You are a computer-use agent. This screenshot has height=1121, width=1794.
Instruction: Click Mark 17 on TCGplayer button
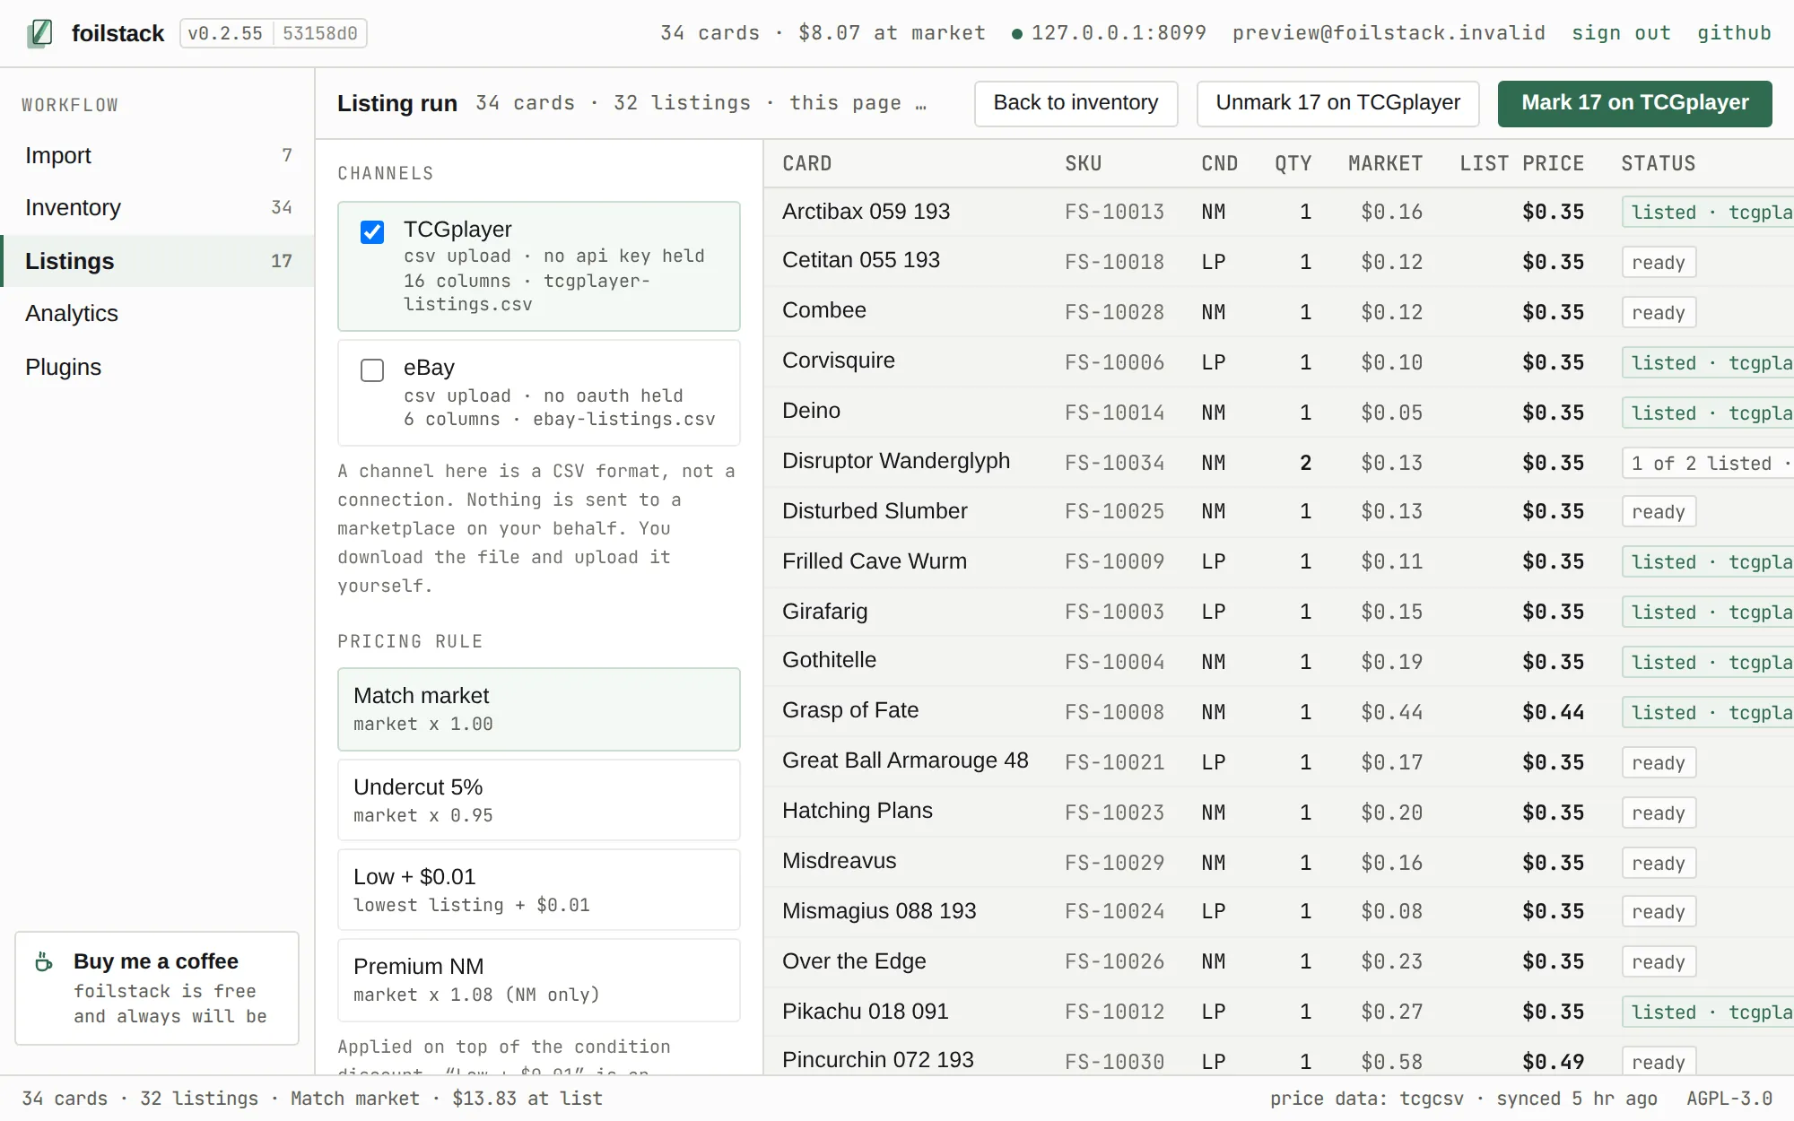[x=1634, y=103]
